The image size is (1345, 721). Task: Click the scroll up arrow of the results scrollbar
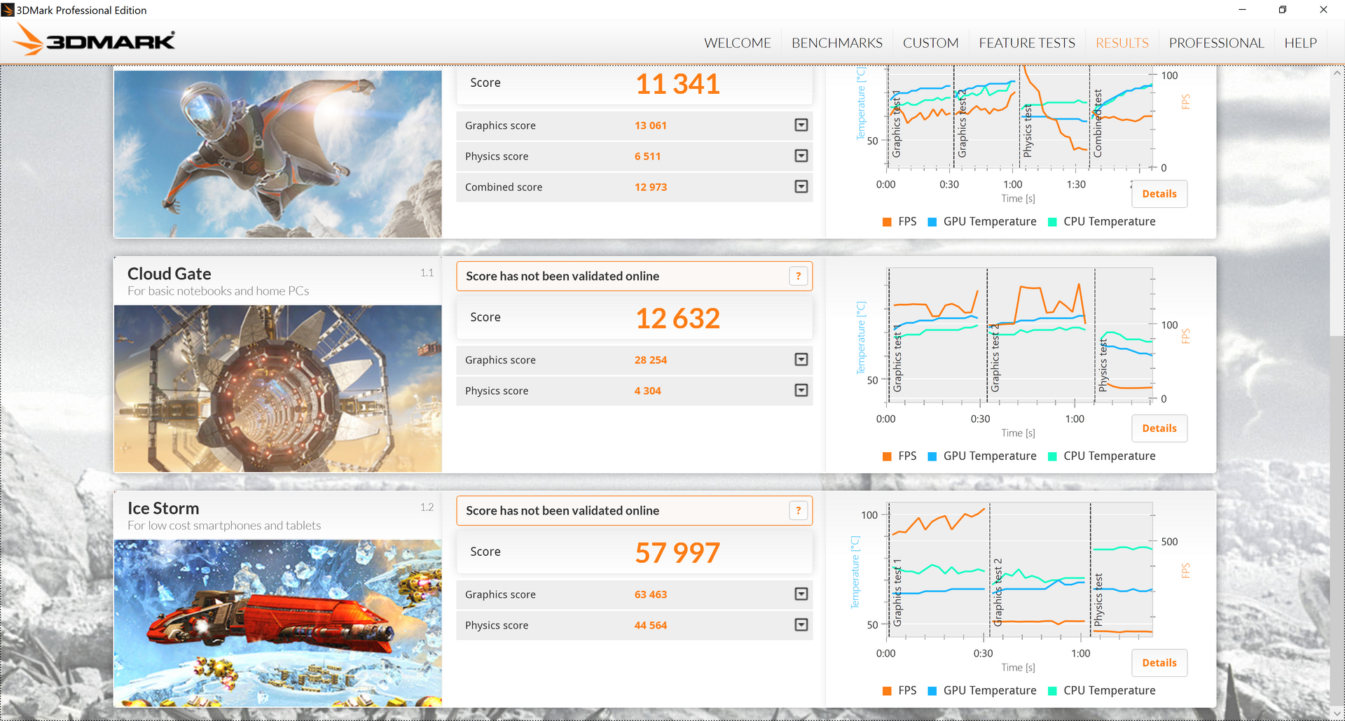pos(1337,73)
